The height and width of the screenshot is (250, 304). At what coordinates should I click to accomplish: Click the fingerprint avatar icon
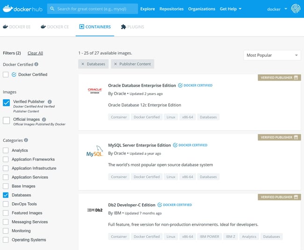tap(296, 9)
